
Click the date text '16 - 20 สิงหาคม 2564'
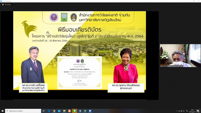click(56, 41)
